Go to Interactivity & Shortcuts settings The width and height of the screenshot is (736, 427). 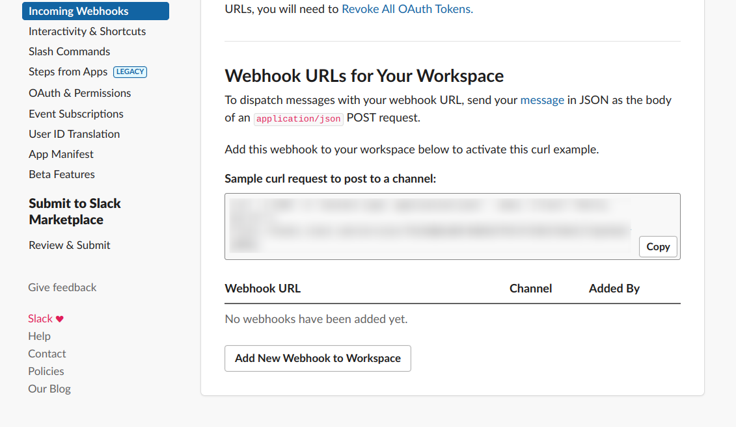click(87, 31)
